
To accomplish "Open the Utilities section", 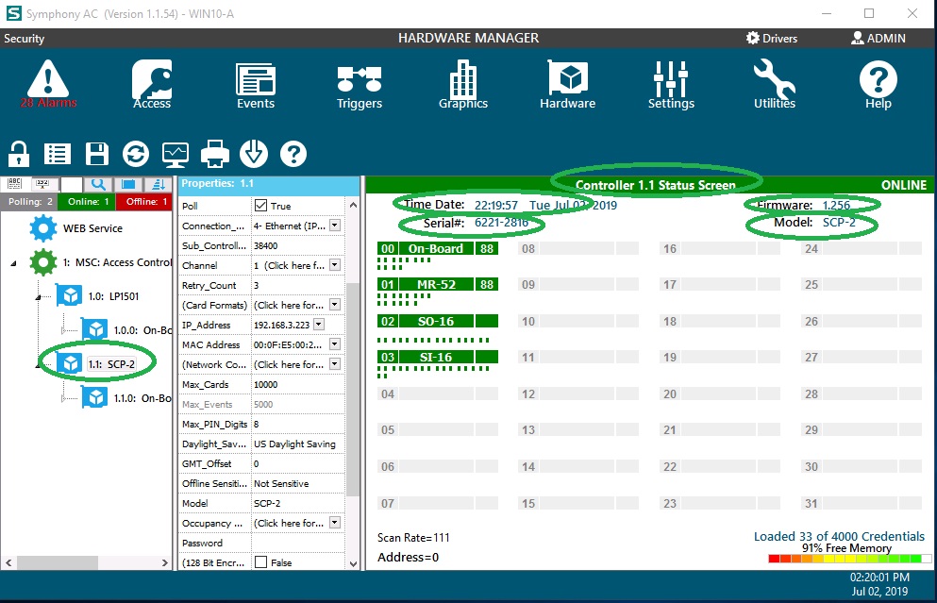I will point(775,84).
